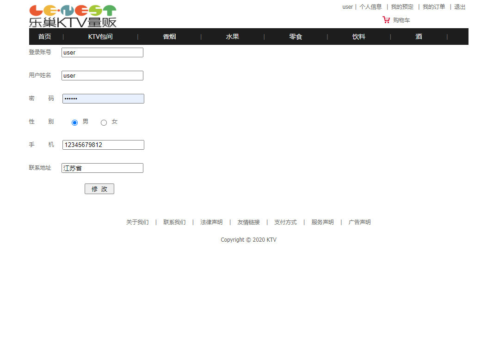This screenshot has width=487, height=348.
Task: Open 我的订单 my orders link
Action: (x=433, y=6)
